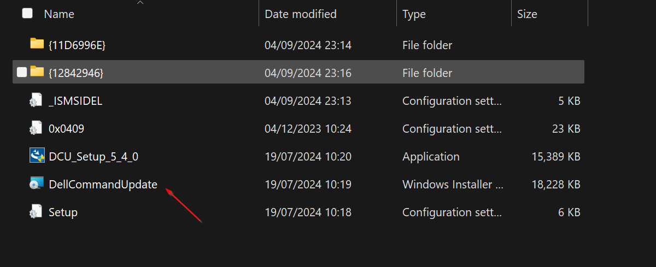Tick the select-all checkbox in header

[27, 13]
